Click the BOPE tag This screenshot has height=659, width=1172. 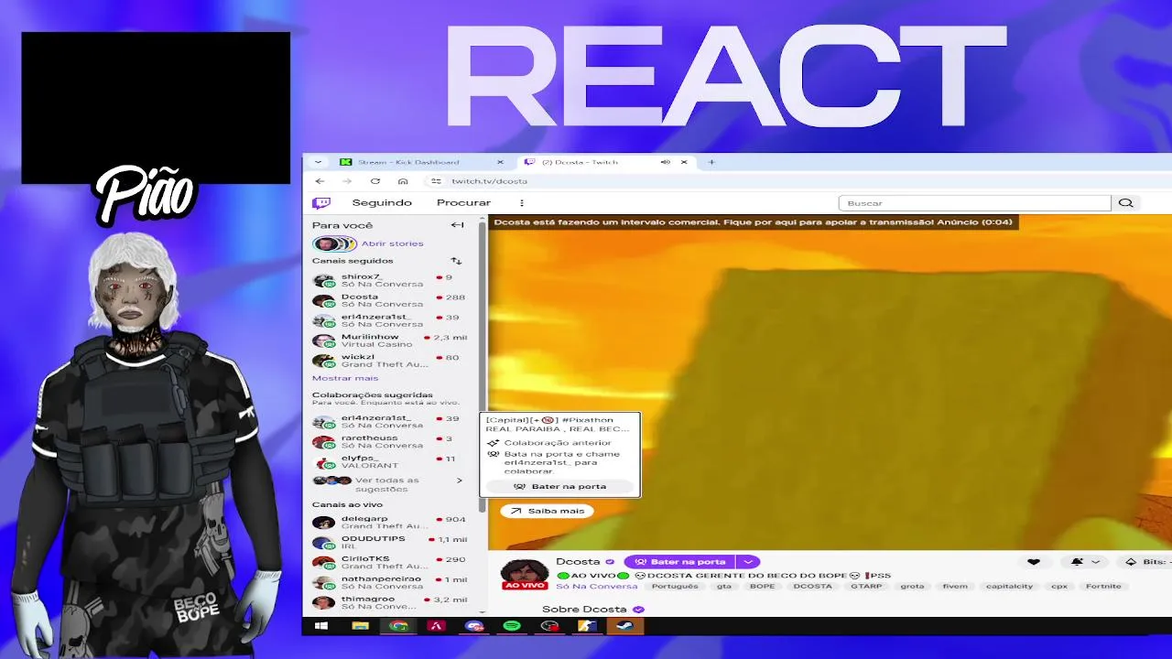click(x=762, y=587)
